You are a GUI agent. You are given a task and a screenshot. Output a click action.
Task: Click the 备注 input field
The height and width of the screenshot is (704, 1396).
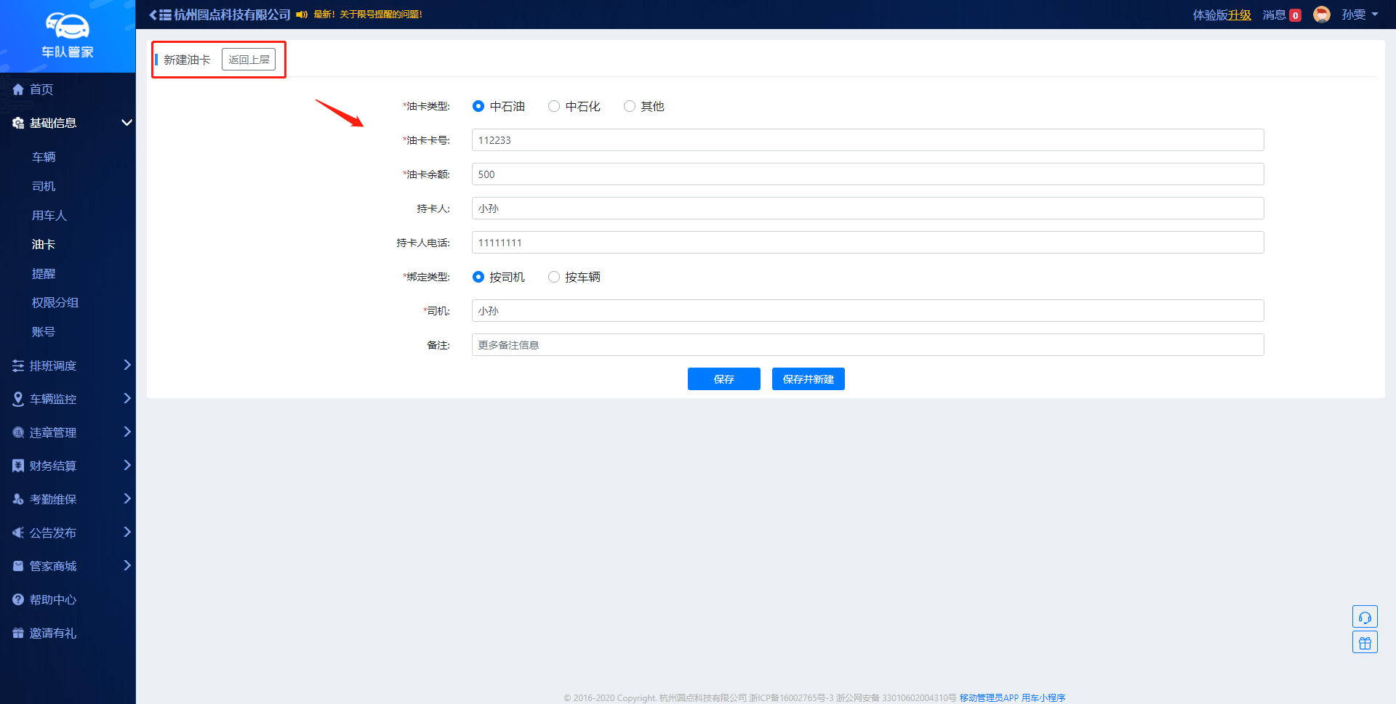867,345
